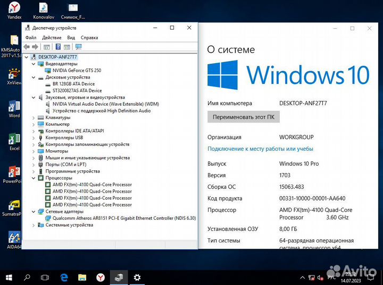
Task: Select Программные устройства row
Action: (72, 171)
